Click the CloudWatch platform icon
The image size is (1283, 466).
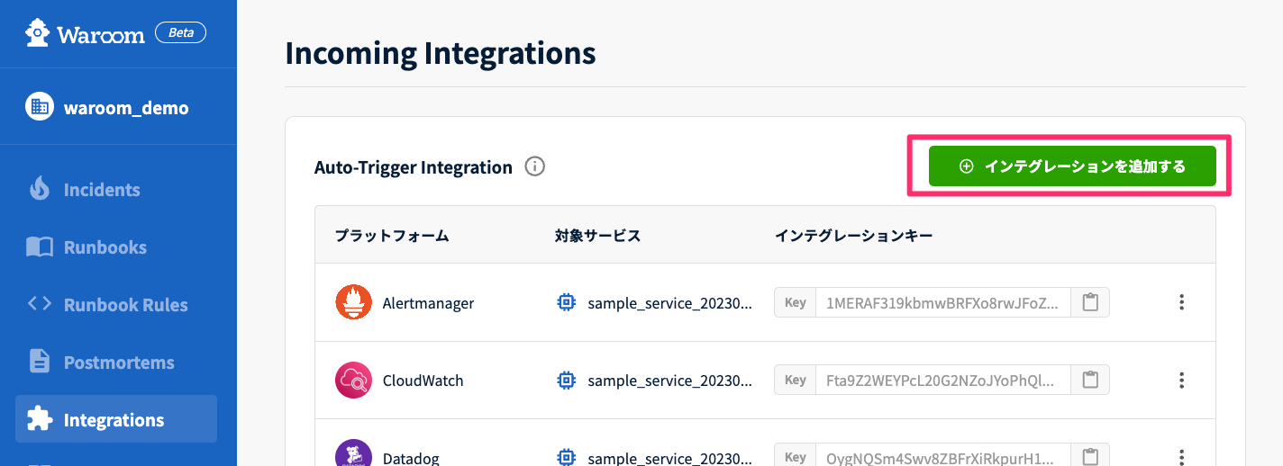(x=353, y=380)
